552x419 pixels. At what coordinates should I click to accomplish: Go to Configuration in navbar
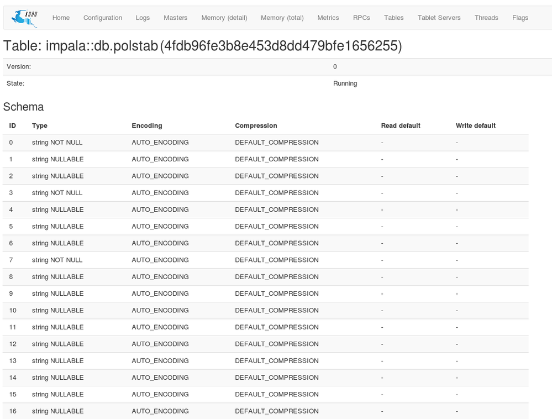pyautogui.click(x=103, y=18)
